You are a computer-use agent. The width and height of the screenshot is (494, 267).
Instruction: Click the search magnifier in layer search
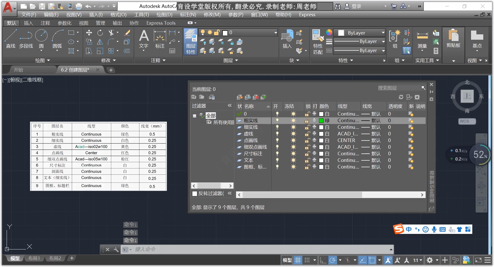tap(423, 88)
